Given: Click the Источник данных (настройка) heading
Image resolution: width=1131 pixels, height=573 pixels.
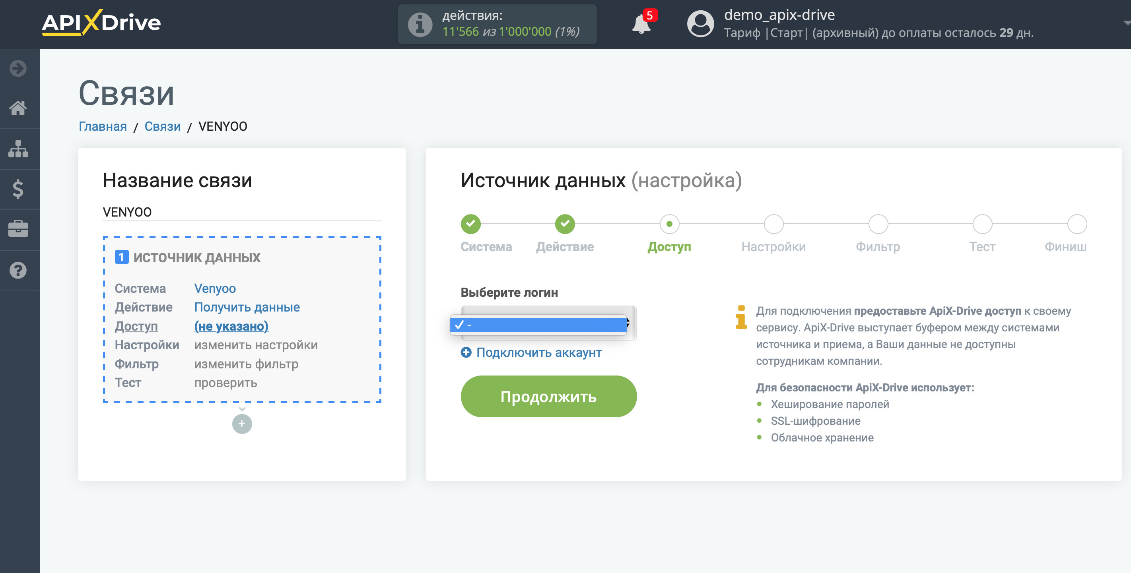Looking at the screenshot, I should coord(602,180).
